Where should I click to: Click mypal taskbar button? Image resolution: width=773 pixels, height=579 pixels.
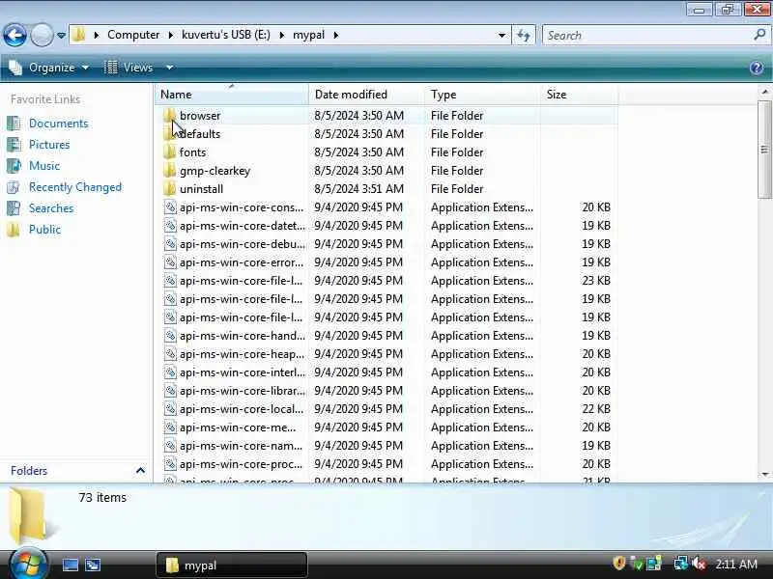[x=232, y=565]
